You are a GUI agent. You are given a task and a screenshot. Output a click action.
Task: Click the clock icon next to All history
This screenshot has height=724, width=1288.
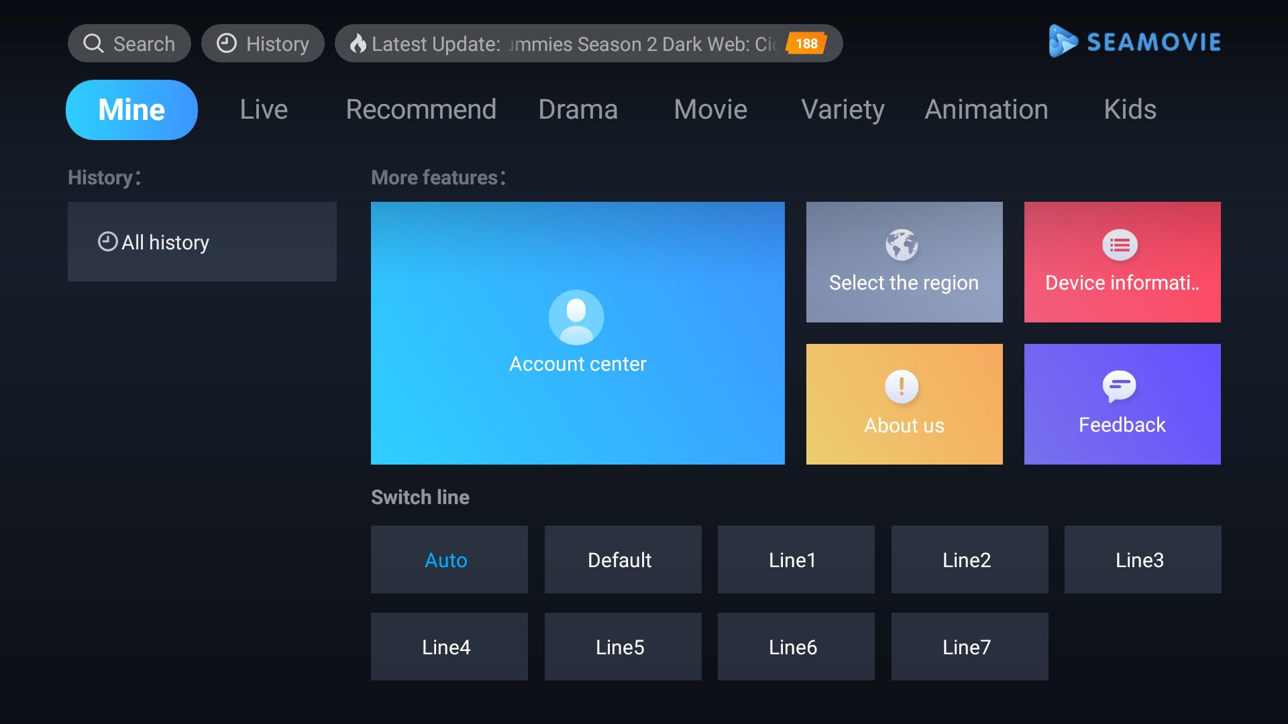(x=107, y=241)
